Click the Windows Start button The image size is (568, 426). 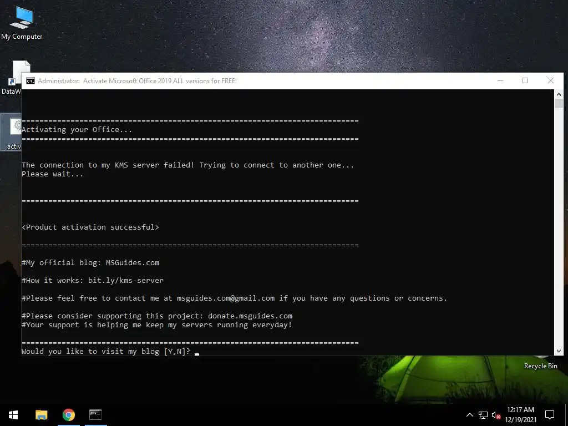13,415
